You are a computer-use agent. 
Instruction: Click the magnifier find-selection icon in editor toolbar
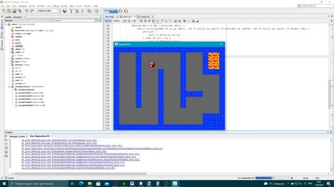click(x=141, y=21)
